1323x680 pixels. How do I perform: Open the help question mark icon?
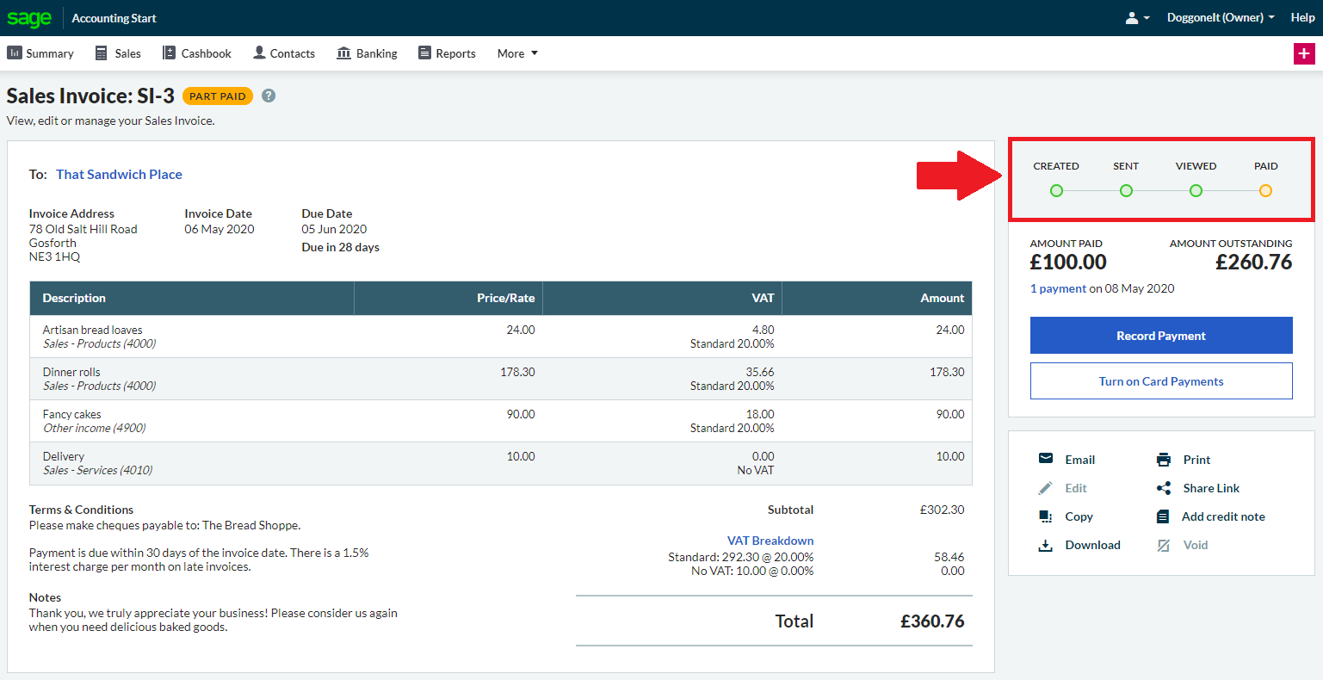(269, 96)
